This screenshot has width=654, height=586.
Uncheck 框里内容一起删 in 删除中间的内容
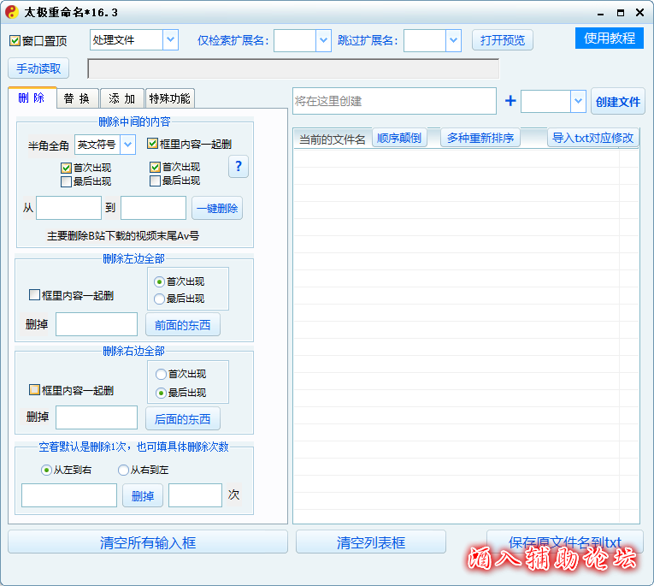pos(152,145)
